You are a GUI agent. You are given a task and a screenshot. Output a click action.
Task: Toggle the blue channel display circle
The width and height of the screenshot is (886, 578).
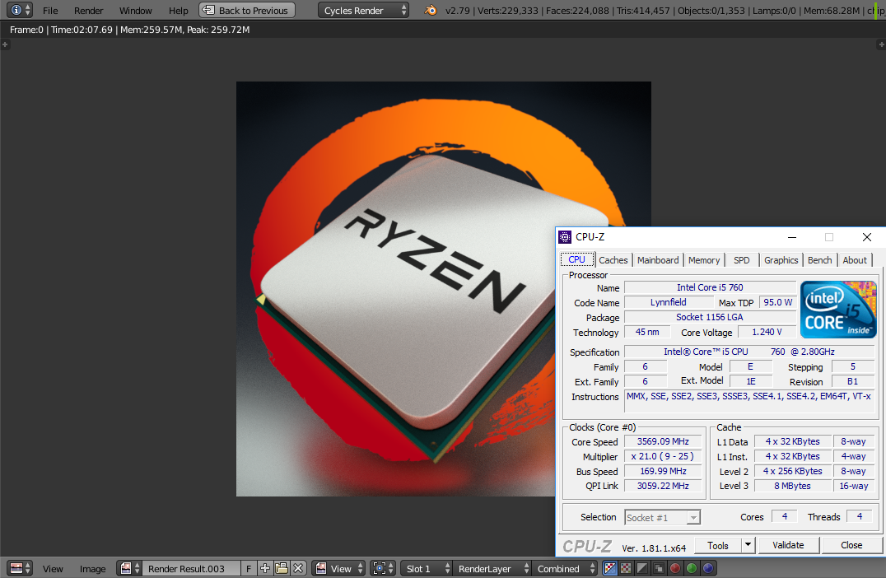point(708,568)
